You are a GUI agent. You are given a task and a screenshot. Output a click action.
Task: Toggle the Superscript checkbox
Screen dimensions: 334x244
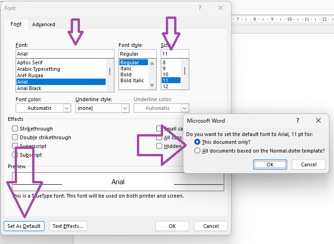coord(15,146)
